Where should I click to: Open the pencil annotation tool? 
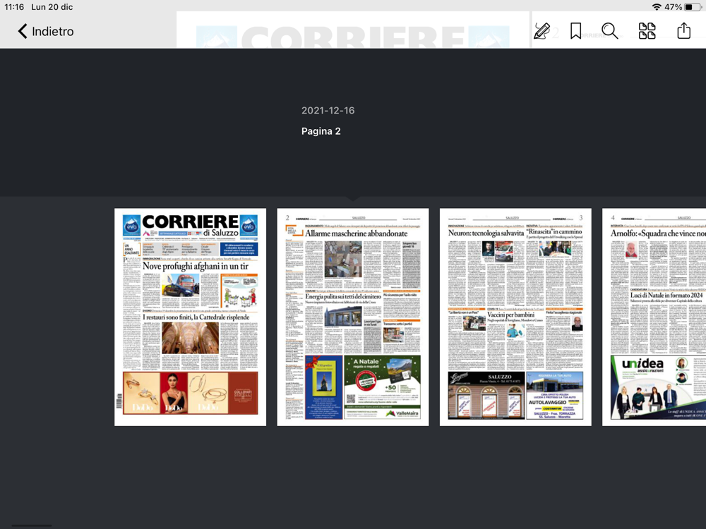click(542, 31)
